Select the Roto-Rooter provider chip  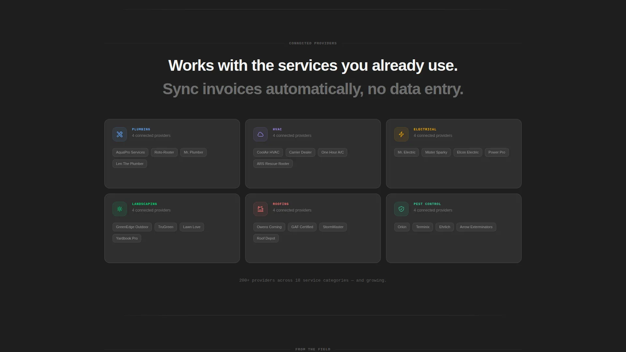(164, 152)
